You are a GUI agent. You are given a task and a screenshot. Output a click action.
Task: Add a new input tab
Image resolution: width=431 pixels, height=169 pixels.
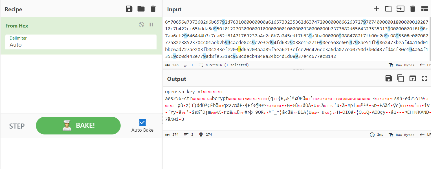(376, 9)
